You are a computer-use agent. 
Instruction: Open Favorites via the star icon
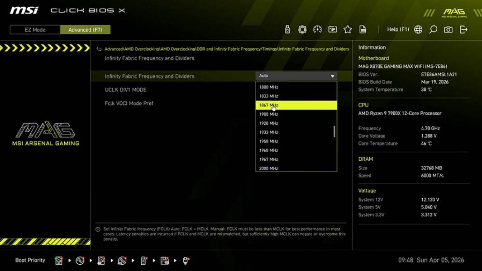click(348, 29)
